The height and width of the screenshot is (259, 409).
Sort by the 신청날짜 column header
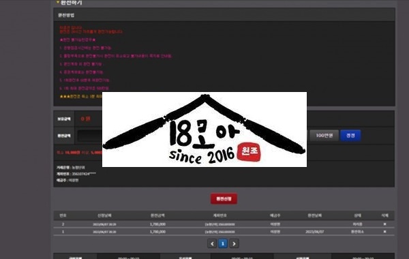(104, 215)
